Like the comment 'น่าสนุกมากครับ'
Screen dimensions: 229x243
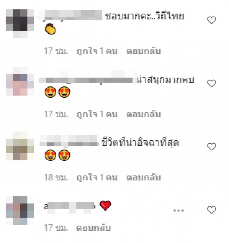(x=212, y=83)
